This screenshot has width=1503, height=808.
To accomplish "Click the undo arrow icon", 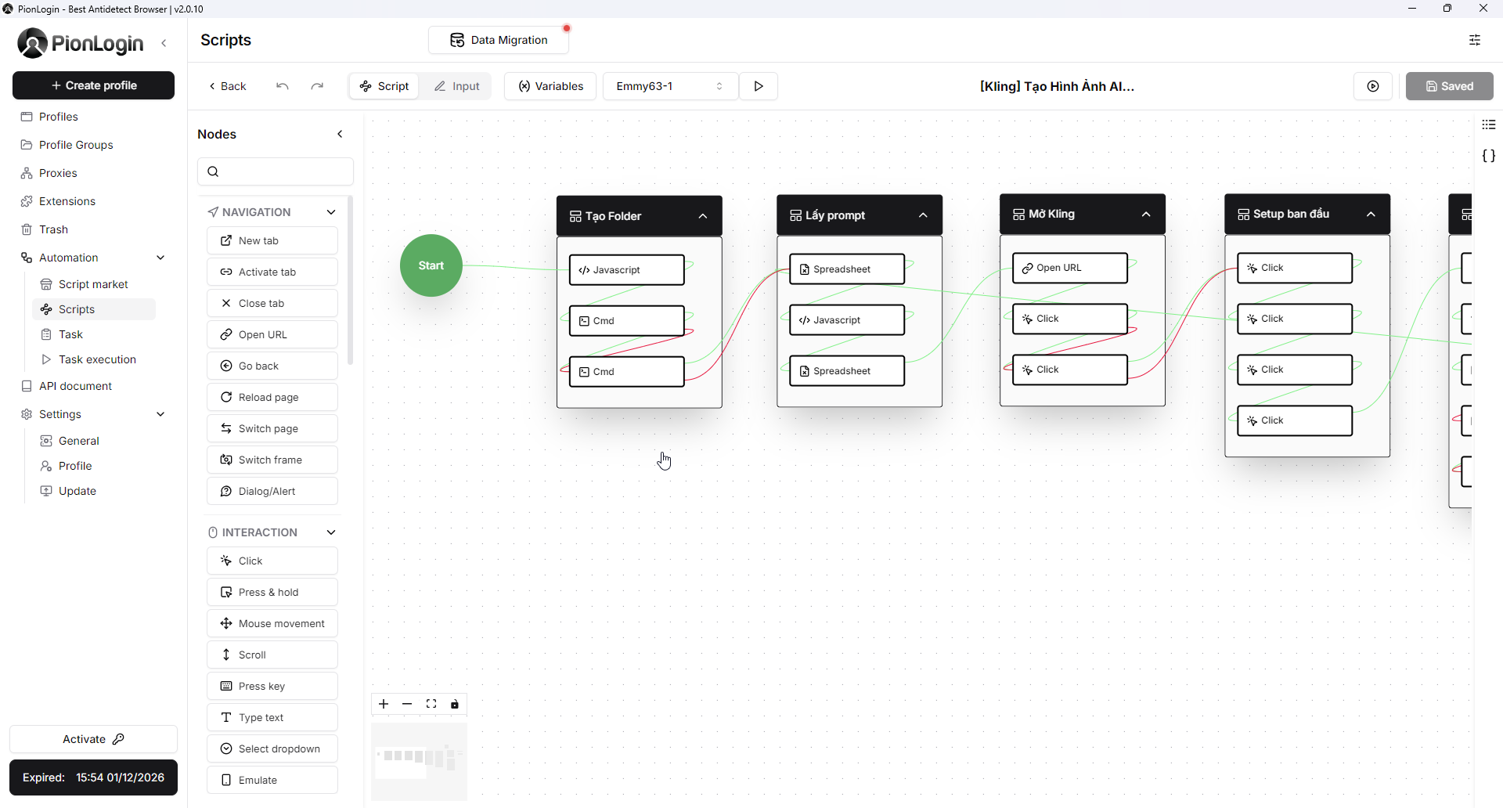I will pyautogui.click(x=283, y=86).
